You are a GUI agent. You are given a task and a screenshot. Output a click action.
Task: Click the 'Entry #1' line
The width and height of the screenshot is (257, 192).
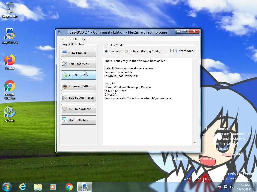(110, 83)
